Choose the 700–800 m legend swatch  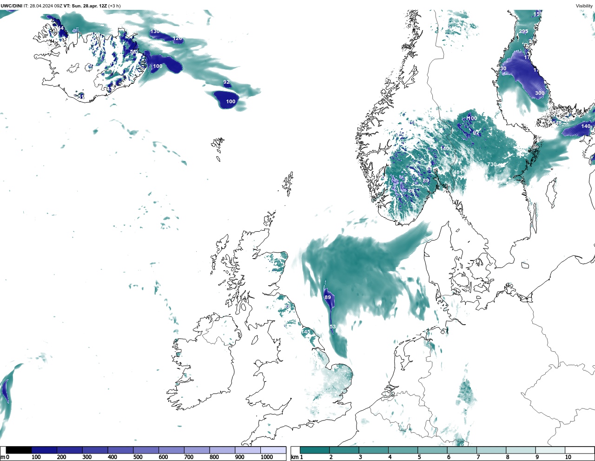(x=197, y=450)
